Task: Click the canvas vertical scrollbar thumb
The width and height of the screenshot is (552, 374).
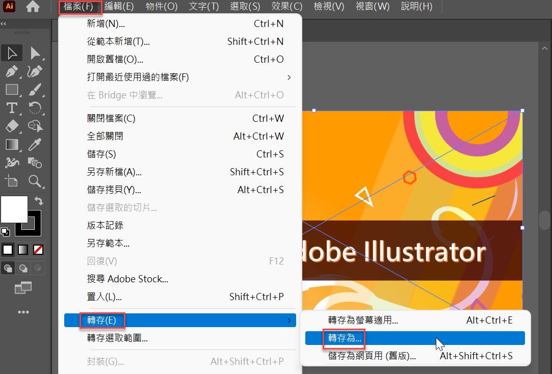Action: pyautogui.click(x=545, y=220)
